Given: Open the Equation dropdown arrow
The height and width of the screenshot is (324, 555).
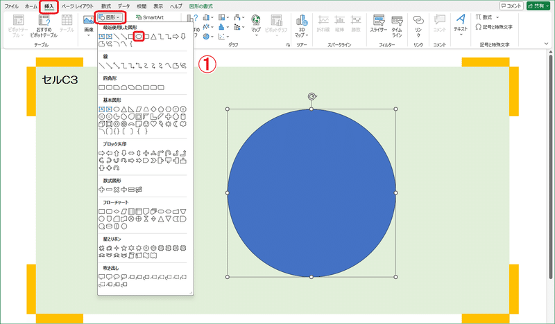Looking at the screenshot, I should pos(497,17).
